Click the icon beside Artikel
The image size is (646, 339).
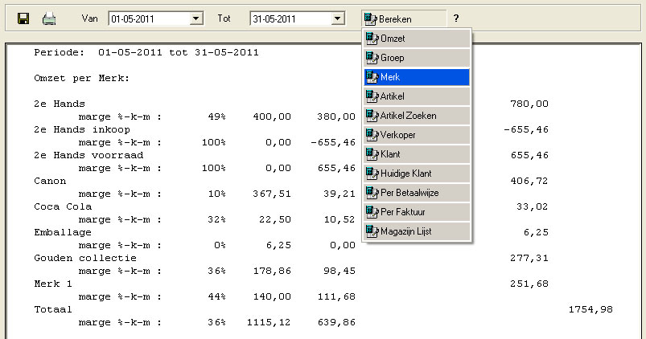click(372, 96)
